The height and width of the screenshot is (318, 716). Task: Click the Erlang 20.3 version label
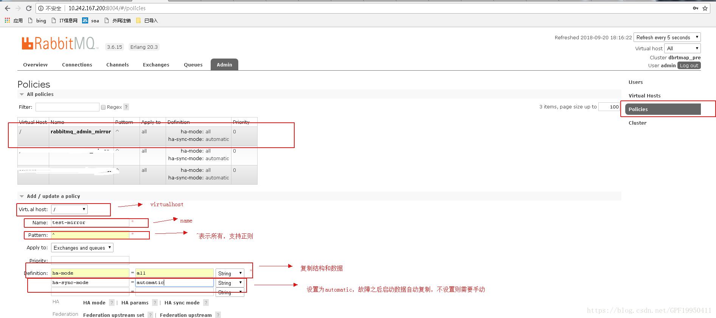(144, 47)
